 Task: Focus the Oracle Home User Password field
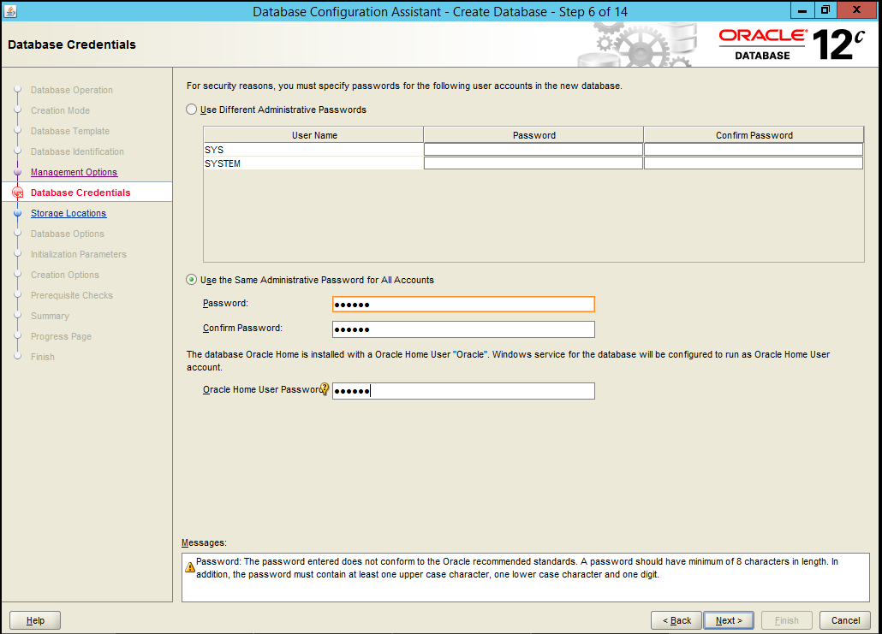coord(463,391)
